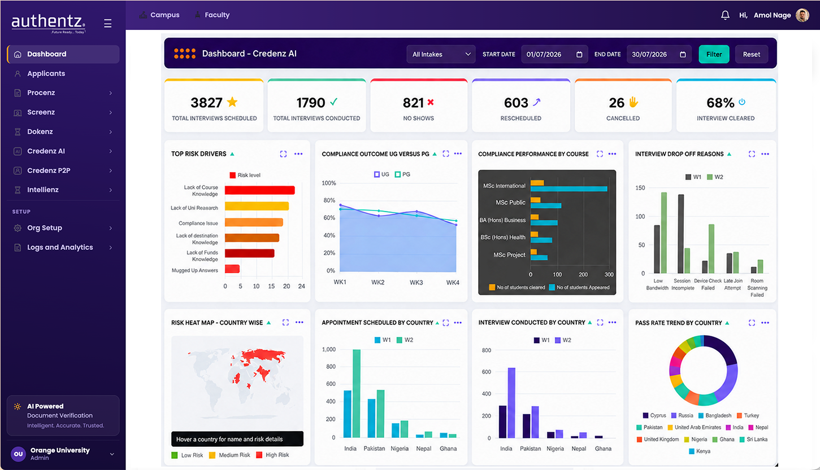
Task: Expand the Credenz AI submenu chevron
Action: click(x=111, y=151)
